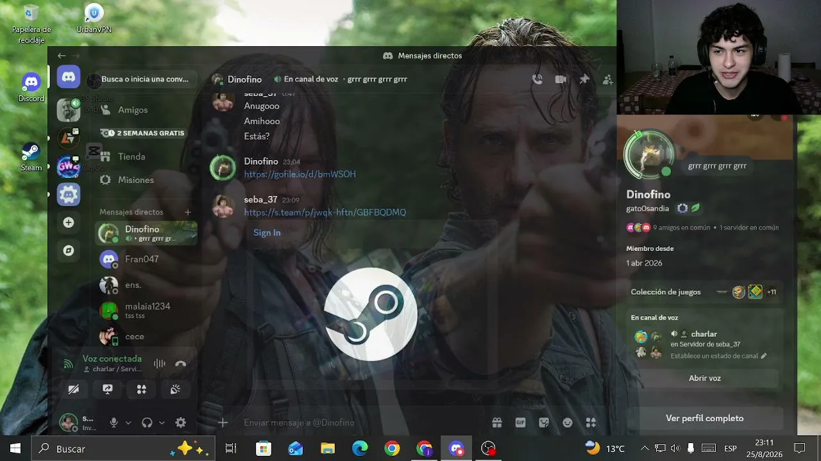Add friends to this direct message
821x461 pixels.
coord(607,79)
